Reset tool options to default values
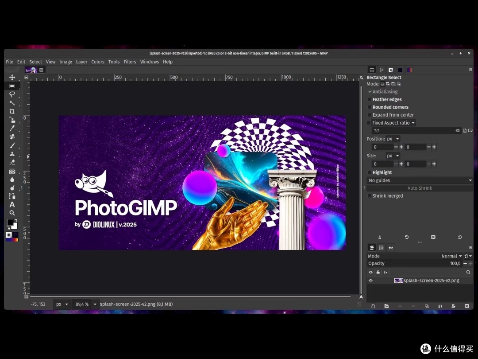 click(460, 237)
